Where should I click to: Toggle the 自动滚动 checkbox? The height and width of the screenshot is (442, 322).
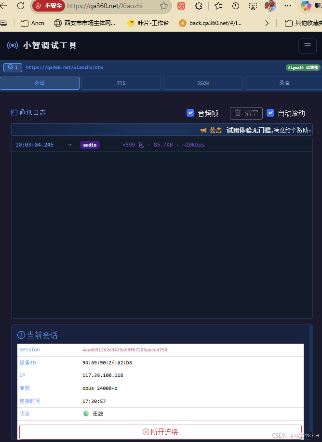(270, 113)
